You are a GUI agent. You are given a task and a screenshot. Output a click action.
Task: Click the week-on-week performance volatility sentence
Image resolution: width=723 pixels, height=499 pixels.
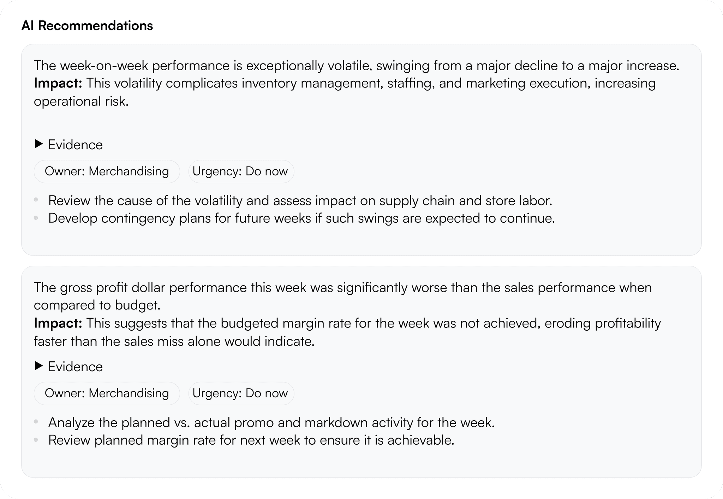click(357, 66)
